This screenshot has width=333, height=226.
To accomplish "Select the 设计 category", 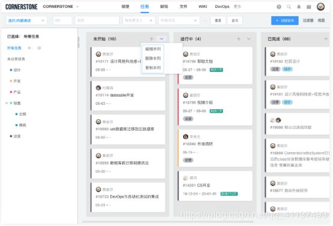I will [17, 70].
